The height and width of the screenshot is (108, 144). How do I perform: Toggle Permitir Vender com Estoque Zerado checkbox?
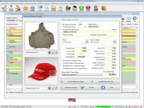pos(63,63)
